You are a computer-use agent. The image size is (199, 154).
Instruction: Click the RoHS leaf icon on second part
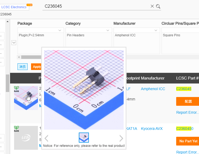coord(16,129)
